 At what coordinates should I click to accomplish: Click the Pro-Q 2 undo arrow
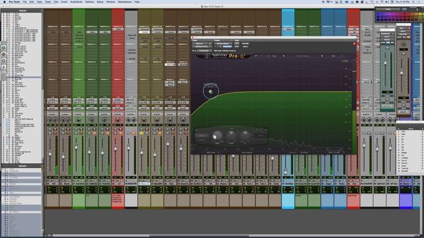coord(256,56)
